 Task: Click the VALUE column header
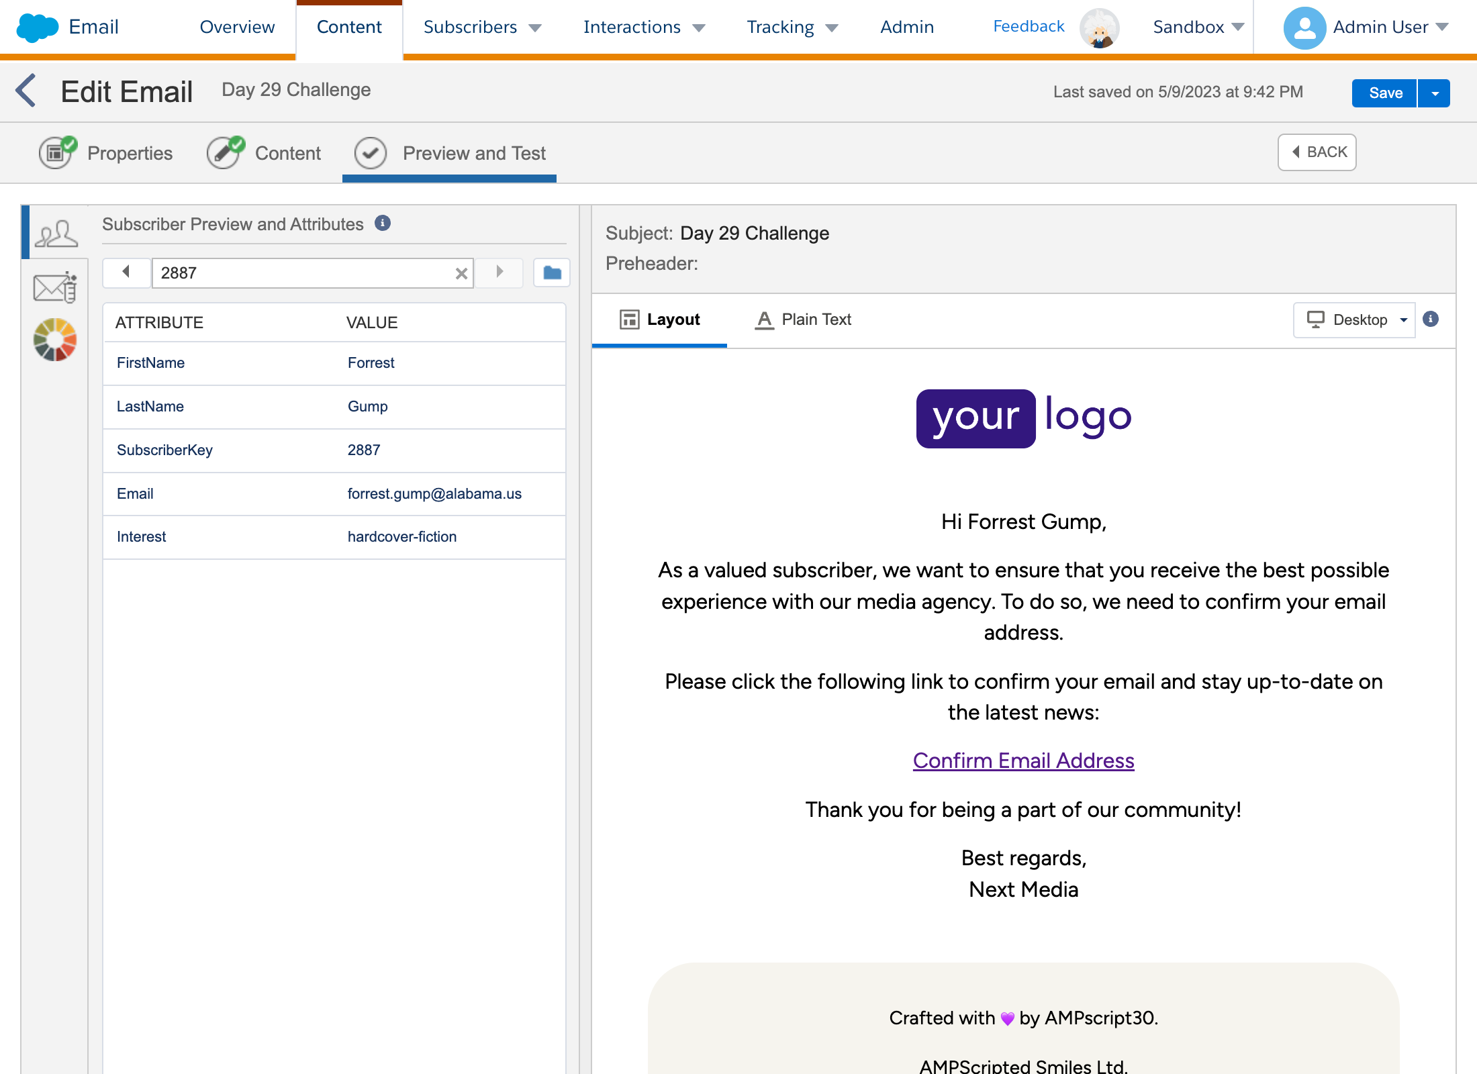372,322
